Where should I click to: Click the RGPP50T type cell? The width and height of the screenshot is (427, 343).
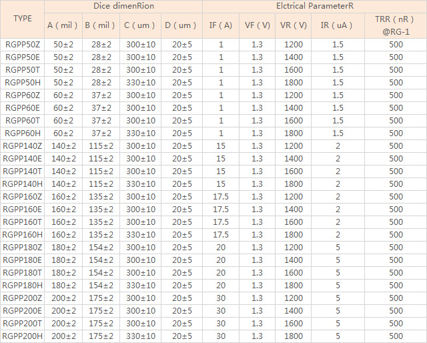coord(23,70)
